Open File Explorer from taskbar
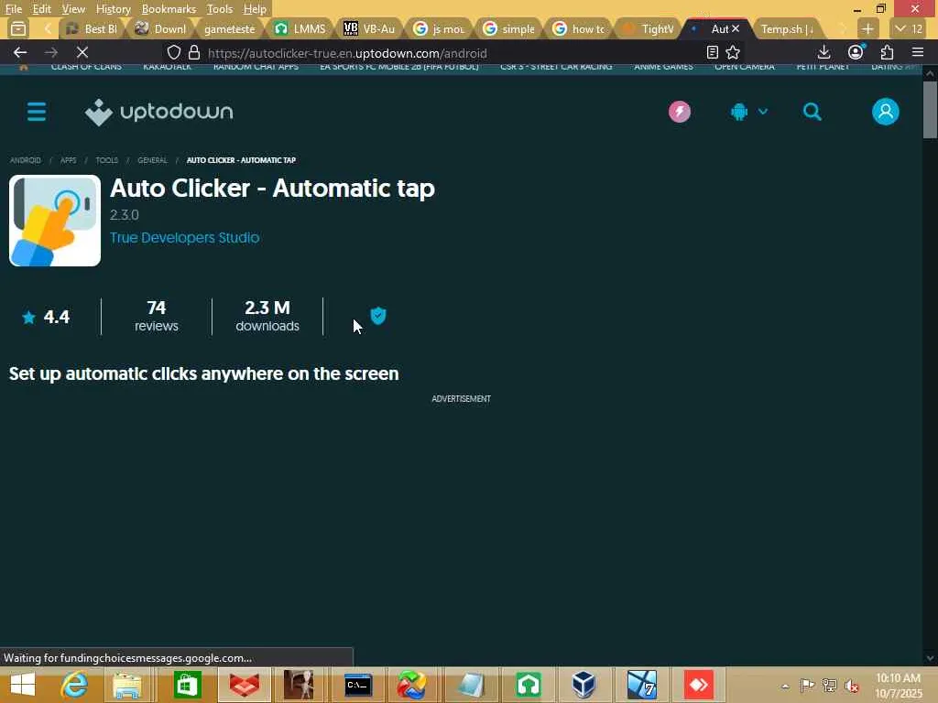This screenshot has width=938, height=703. (126, 685)
